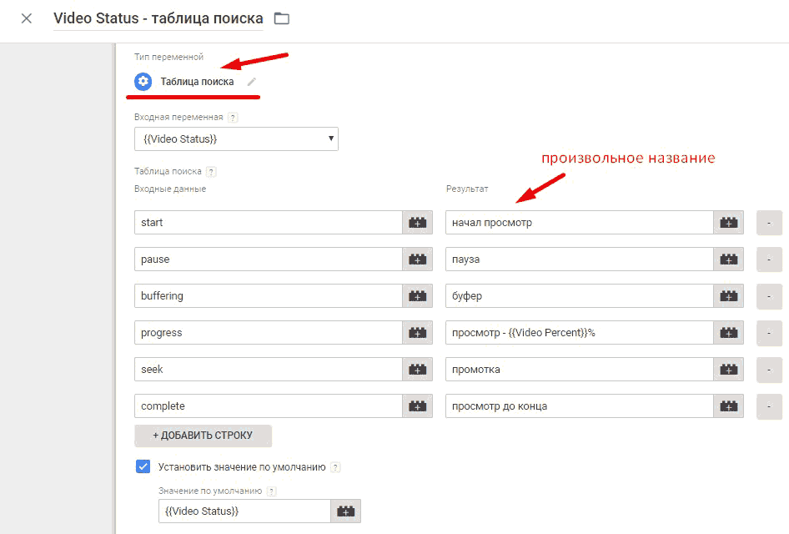Click the variable name title field
Image resolution: width=789 pixels, height=534 pixels.
pyautogui.click(x=158, y=18)
